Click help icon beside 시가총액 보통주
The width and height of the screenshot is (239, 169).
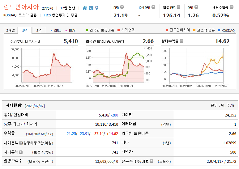[21, 152]
